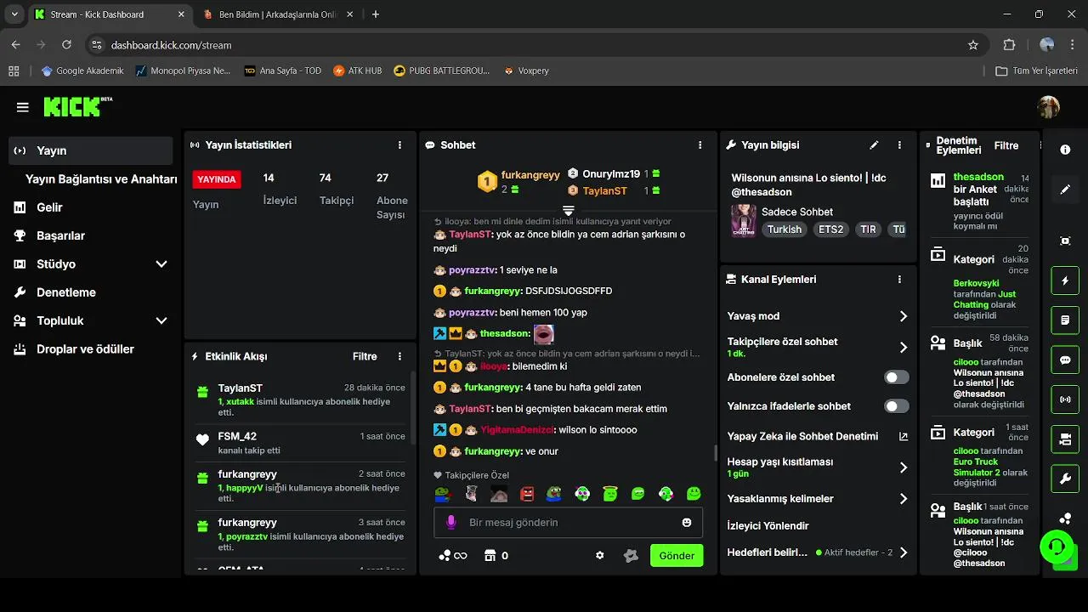Open Sohbet panel three-dot options
Image resolution: width=1088 pixels, height=612 pixels.
(x=700, y=145)
